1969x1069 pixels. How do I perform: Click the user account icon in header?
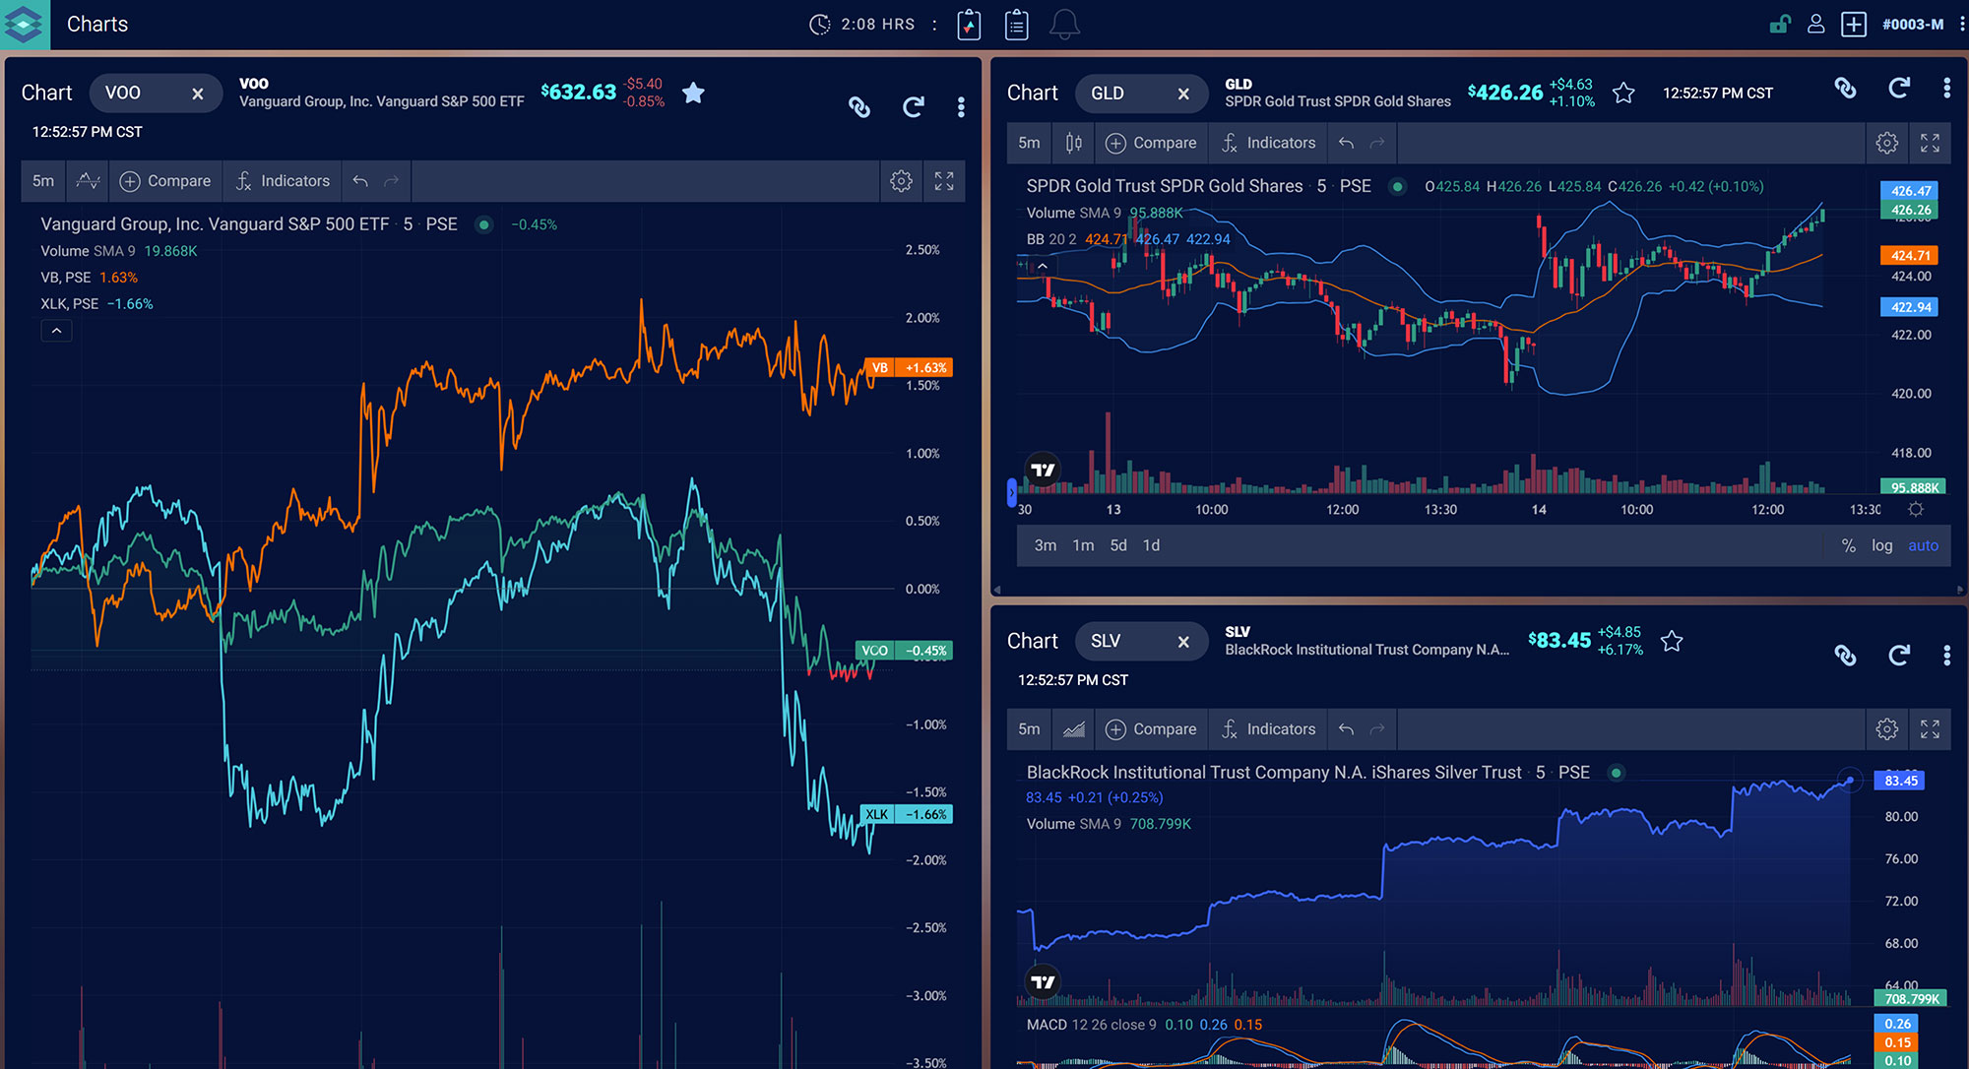pos(1815,25)
